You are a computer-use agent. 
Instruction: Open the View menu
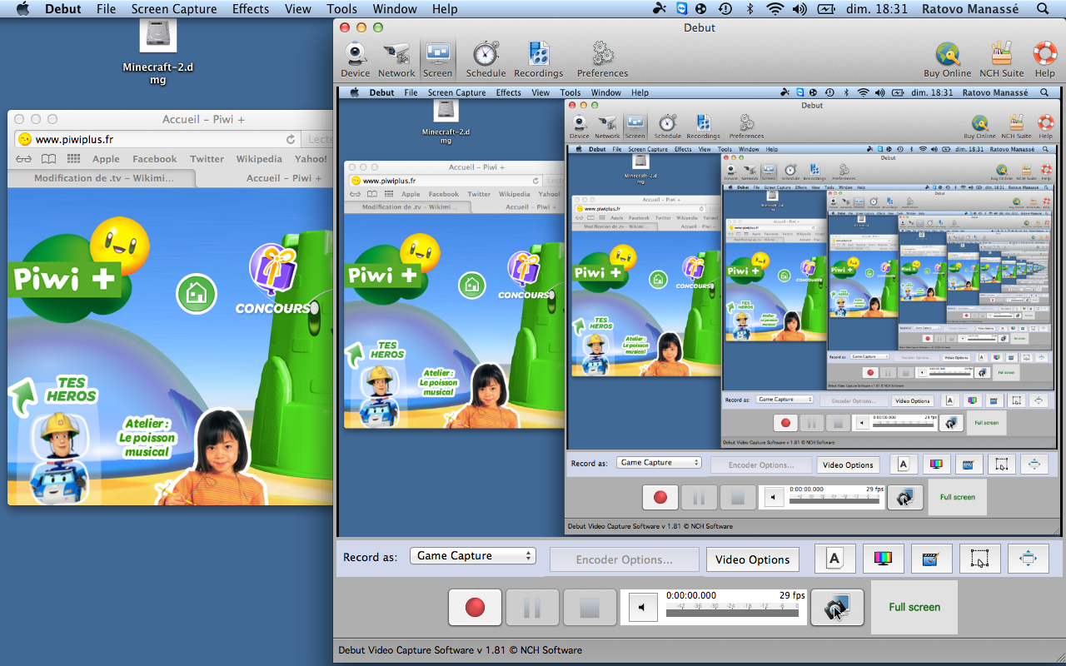(x=297, y=9)
